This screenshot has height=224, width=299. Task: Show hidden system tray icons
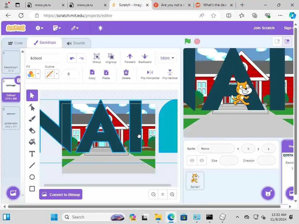point(237,217)
